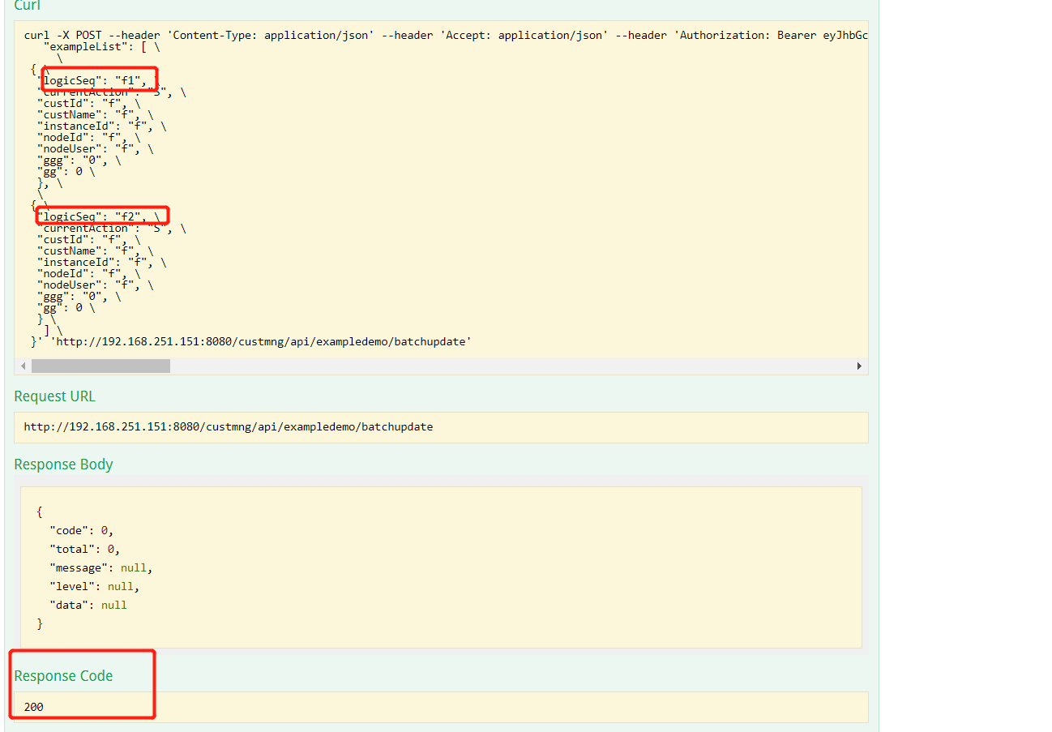This screenshot has width=1052, height=732.
Task: Click the batchupdate URL ending the curl command
Action: click(261, 341)
